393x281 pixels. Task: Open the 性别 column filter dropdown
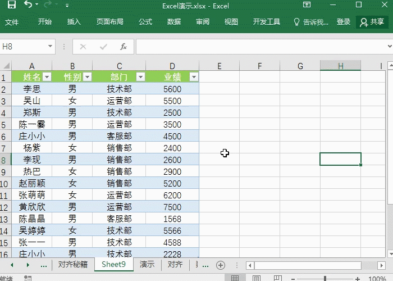(x=87, y=77)
